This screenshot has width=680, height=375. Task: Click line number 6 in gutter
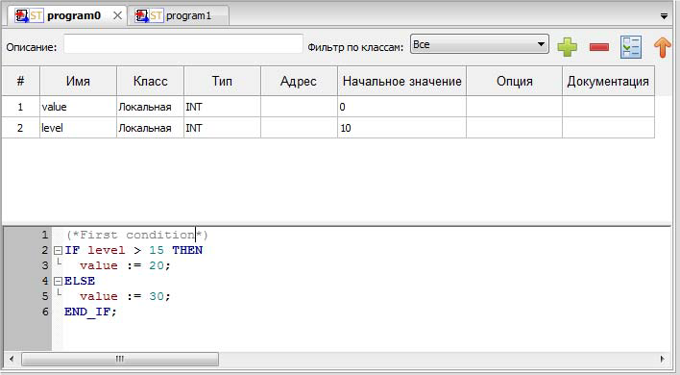click(45, 312)
